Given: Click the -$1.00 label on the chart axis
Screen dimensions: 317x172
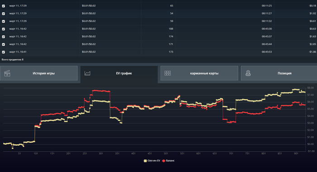Looking at the screenshot, I should (x=311, y=151).
